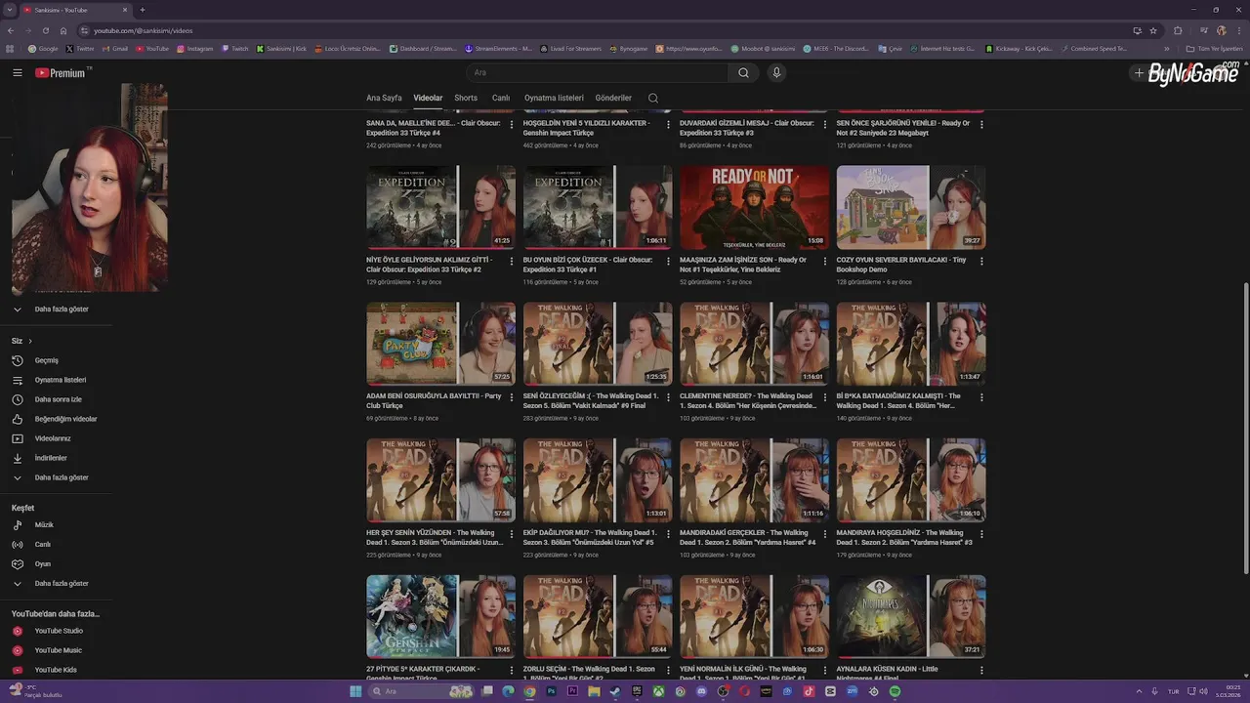
Task: Open video title NİYE ÖYLE GELİYORSUN AKLIMIZ GİTTİ
Action: (429, 264)
